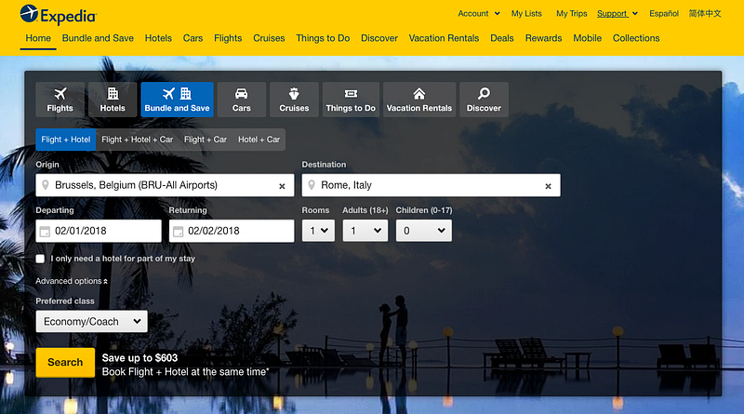This screenshot has width=744, height=414.
Task: Switch language to 简体中文
Action: click(705, 13)
